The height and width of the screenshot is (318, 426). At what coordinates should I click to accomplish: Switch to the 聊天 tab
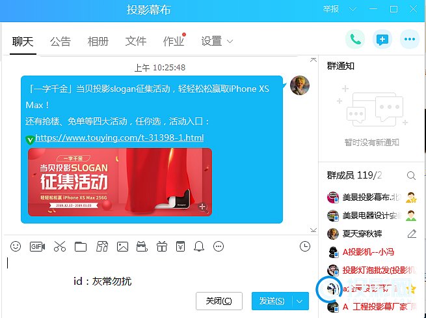pyautogui.click(x=23, y=42)
